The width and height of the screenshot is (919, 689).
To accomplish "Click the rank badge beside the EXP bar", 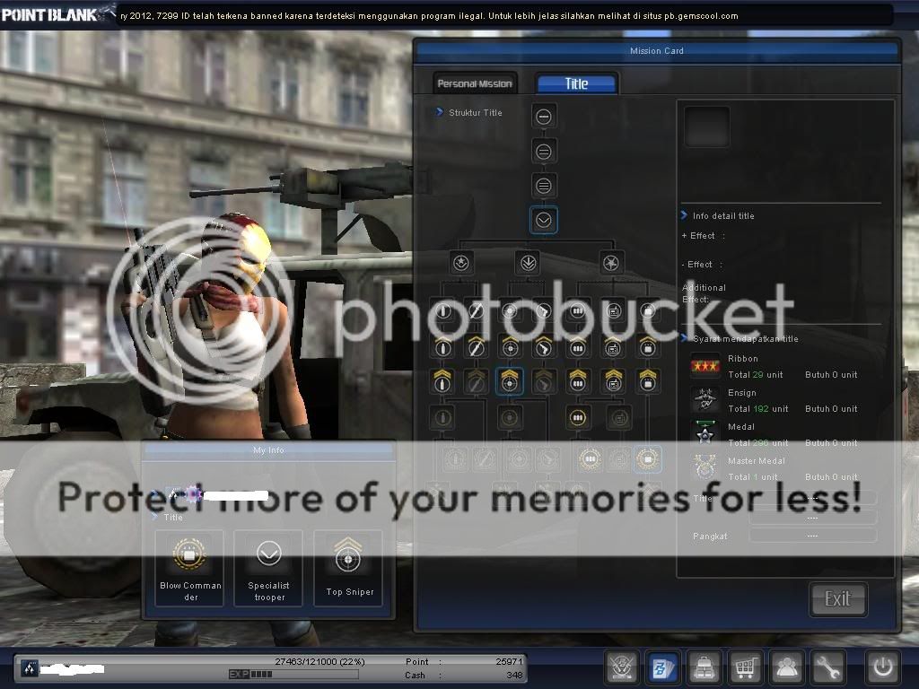I will [30, 667].
